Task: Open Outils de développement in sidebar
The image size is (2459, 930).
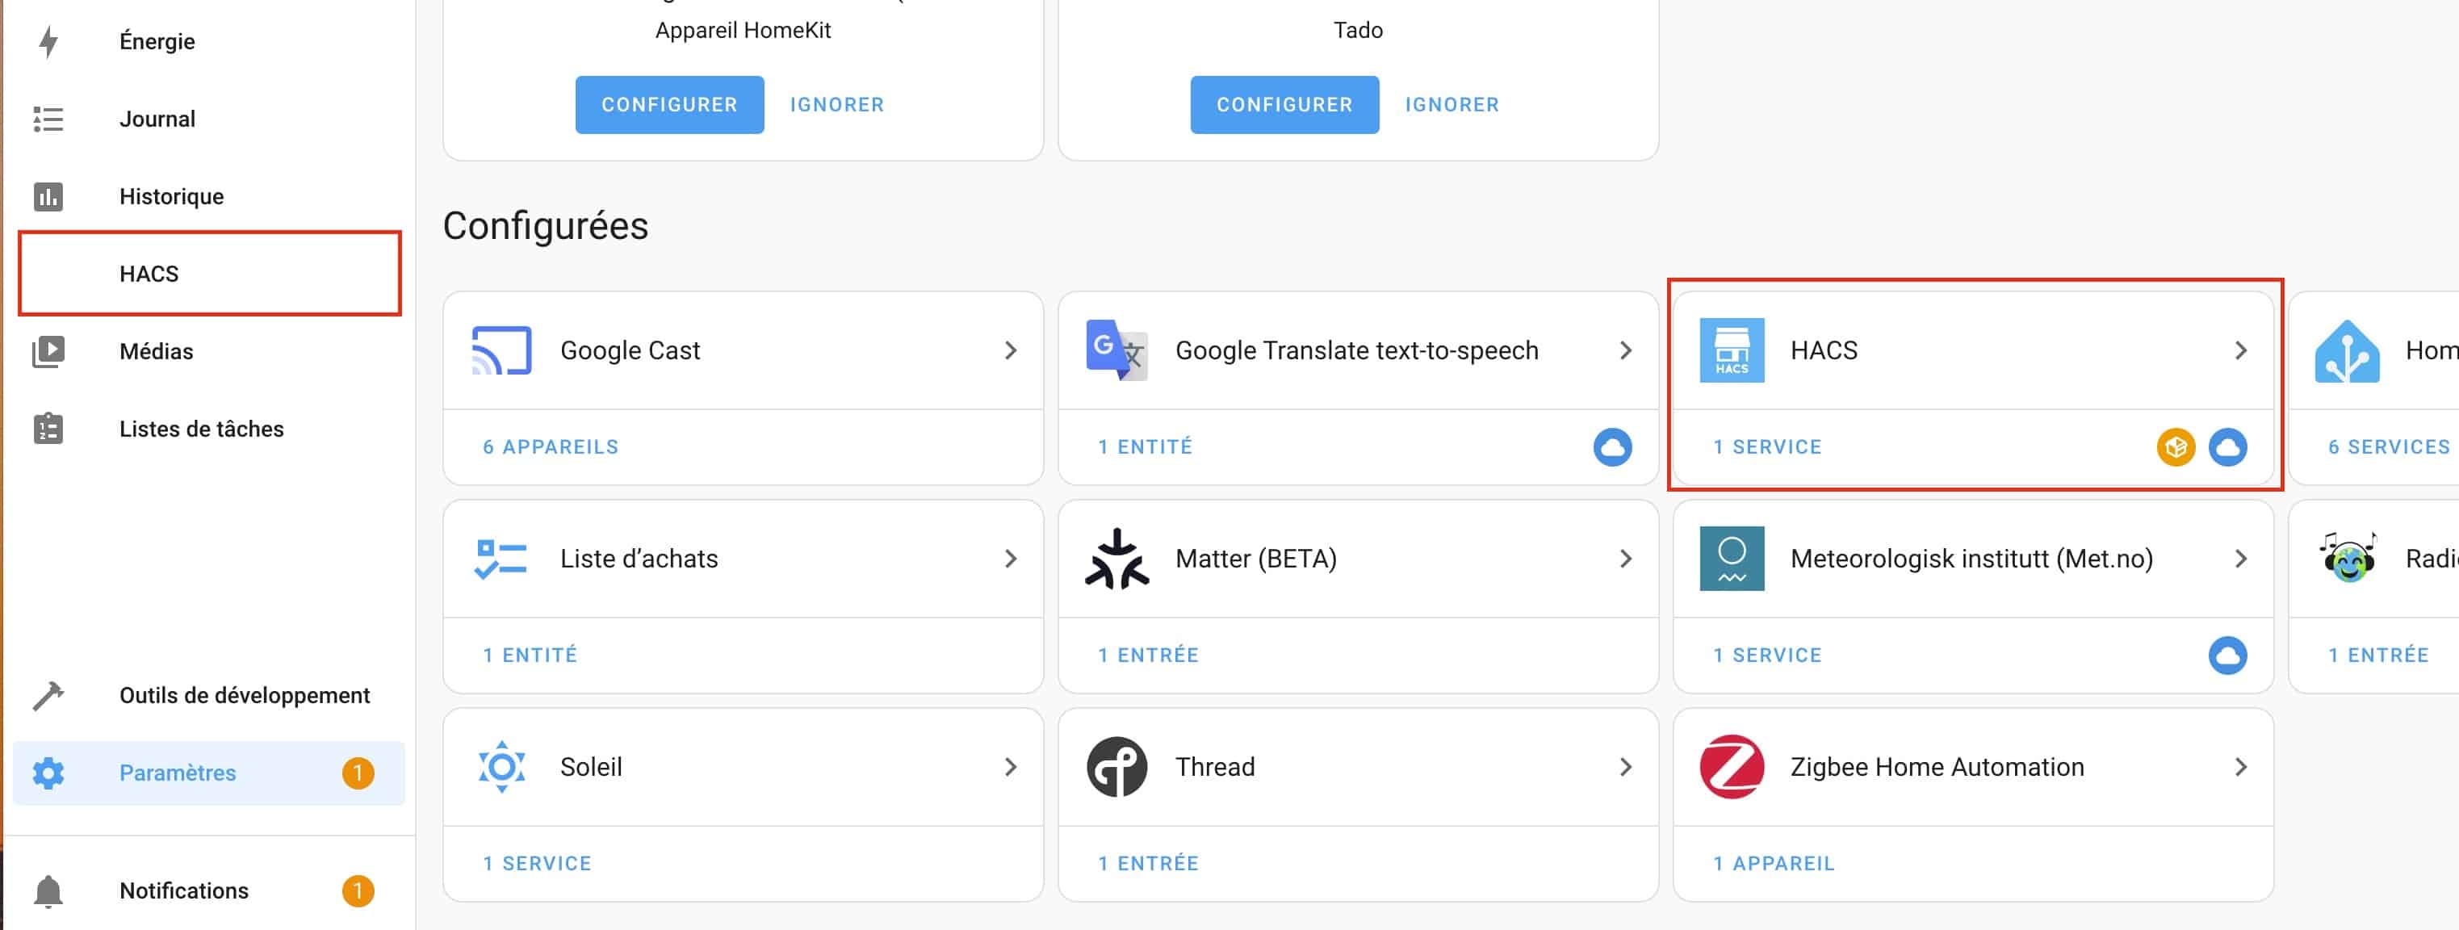Action: [209, 696]
